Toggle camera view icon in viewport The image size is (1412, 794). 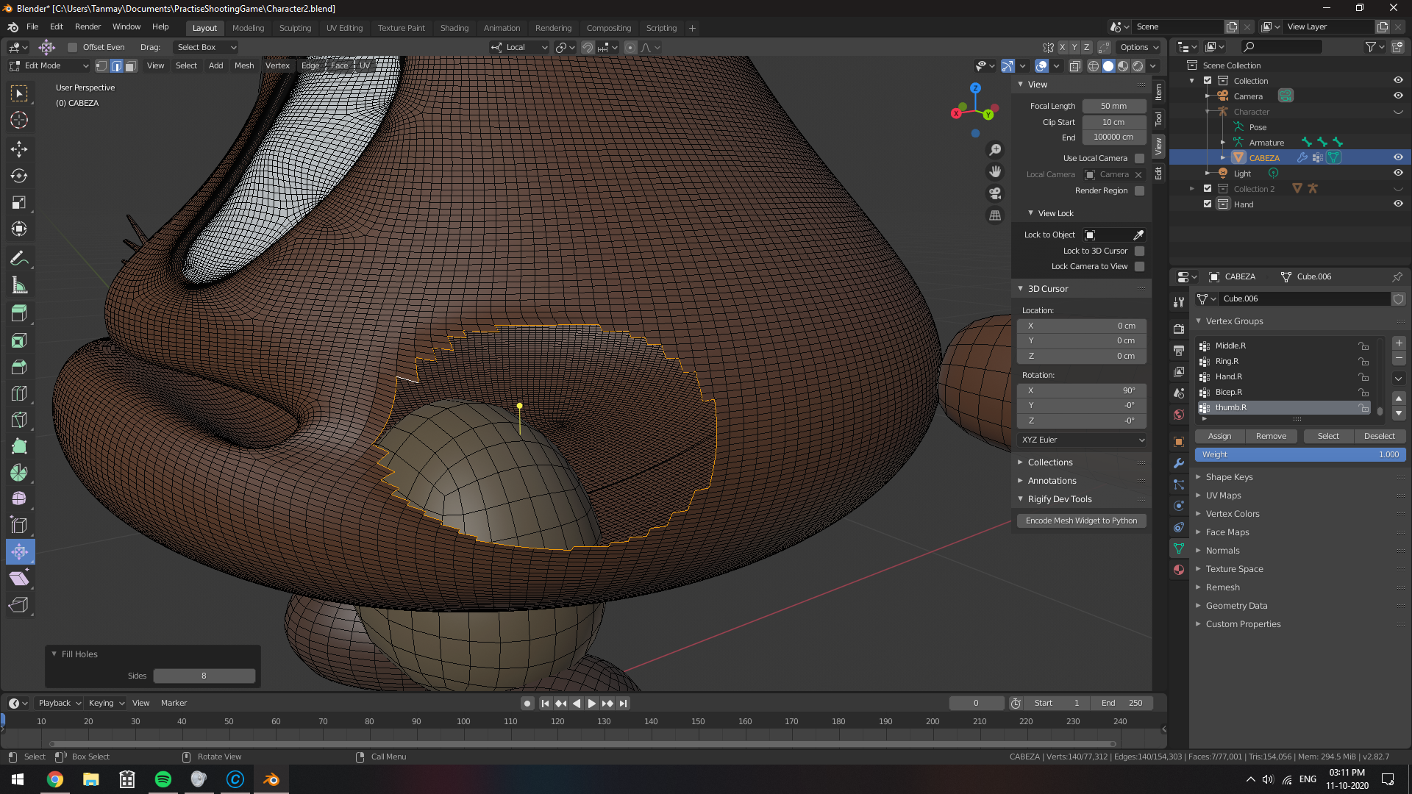(995, 193)
